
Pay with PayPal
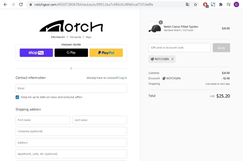pyautogui.click(x=106, y=53)
